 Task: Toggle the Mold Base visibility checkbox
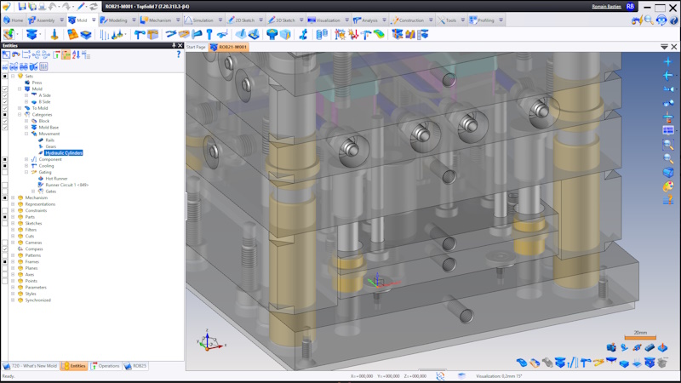click(5, 127)
